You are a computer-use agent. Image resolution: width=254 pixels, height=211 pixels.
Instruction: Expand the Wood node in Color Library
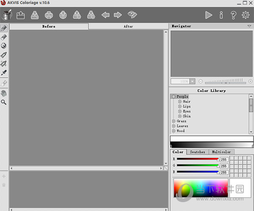174,131
